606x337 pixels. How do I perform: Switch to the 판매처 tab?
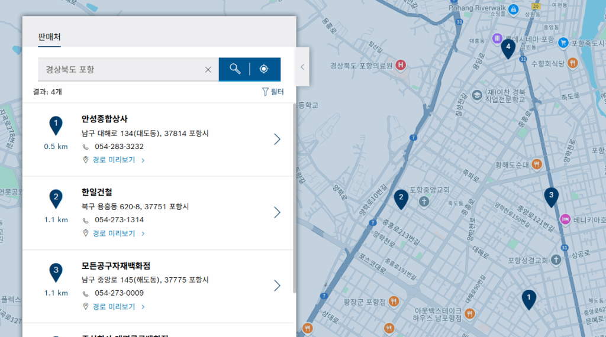[49, 37]
